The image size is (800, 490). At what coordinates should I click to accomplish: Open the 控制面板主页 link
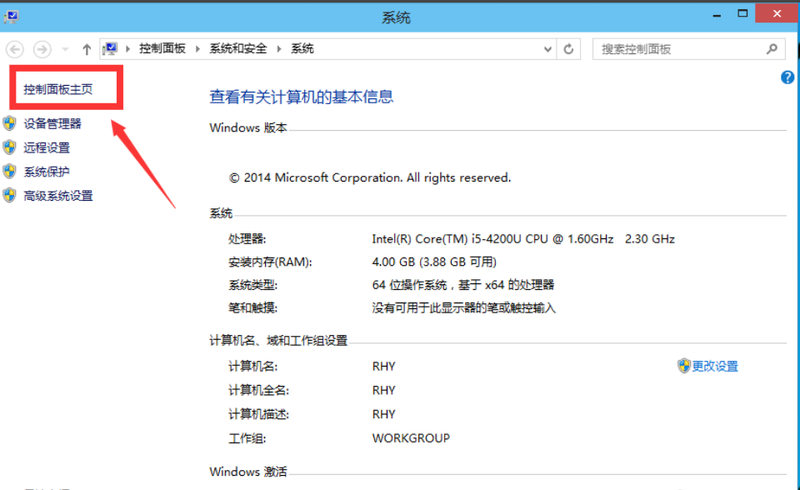(58, 90)
